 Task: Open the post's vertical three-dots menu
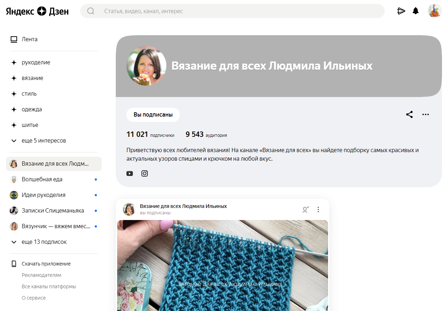point(318,210)
